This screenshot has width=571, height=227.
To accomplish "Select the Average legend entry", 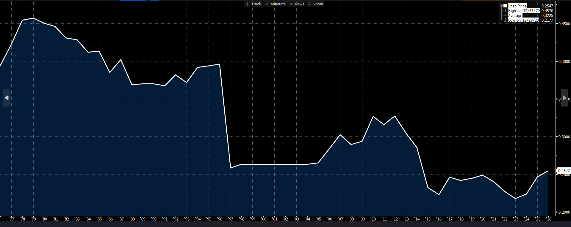I will coord(515,15).
